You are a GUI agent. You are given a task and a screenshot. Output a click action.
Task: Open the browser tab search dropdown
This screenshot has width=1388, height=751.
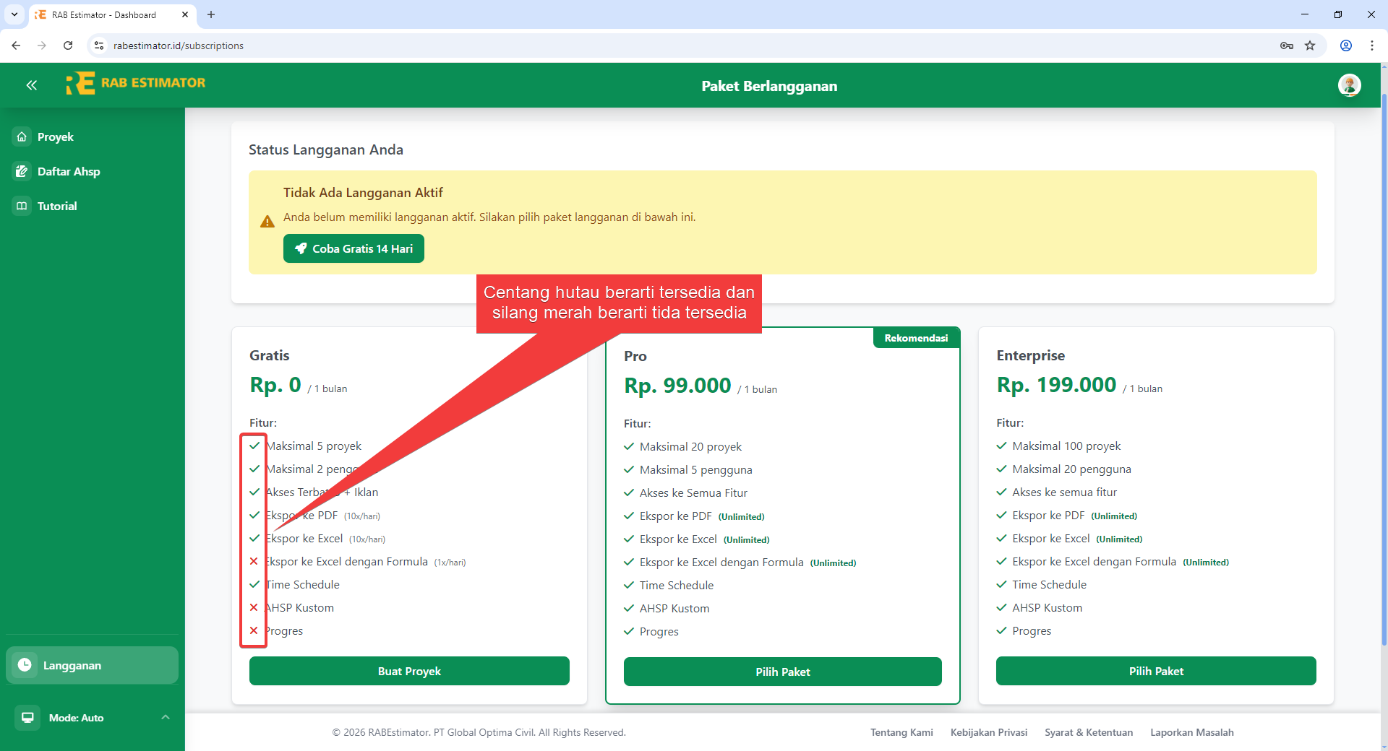pyautogui.click(x=14, y=14)
